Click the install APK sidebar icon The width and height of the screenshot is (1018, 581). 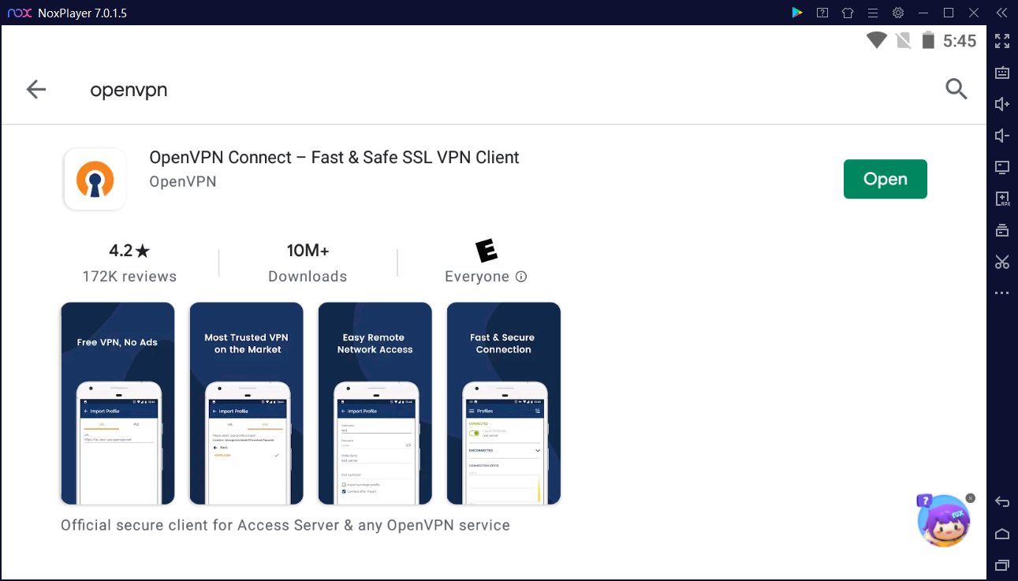[1002, 199]
